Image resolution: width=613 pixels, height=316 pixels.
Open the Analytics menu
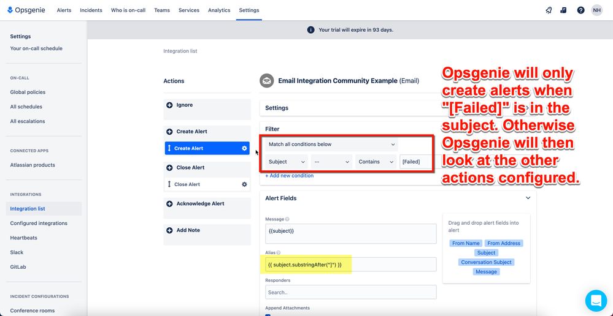(219, 10)
